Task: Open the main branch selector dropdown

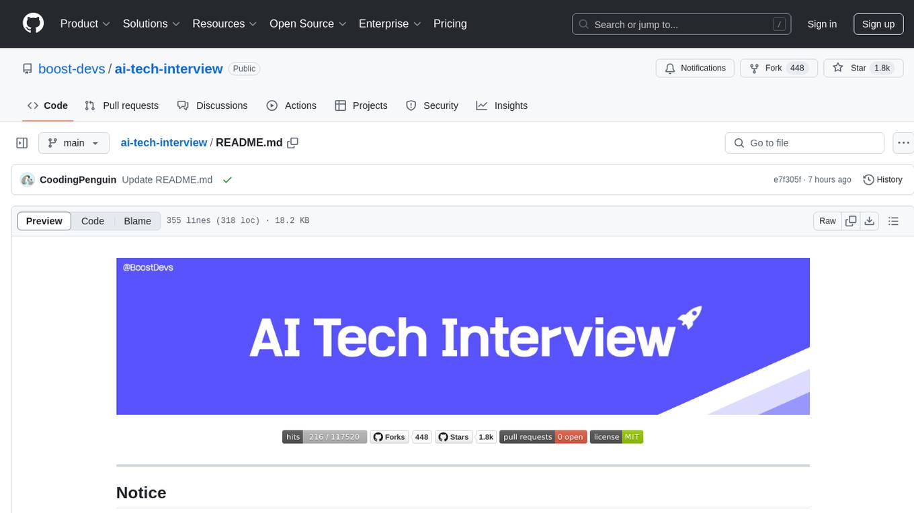Action: 74,143
